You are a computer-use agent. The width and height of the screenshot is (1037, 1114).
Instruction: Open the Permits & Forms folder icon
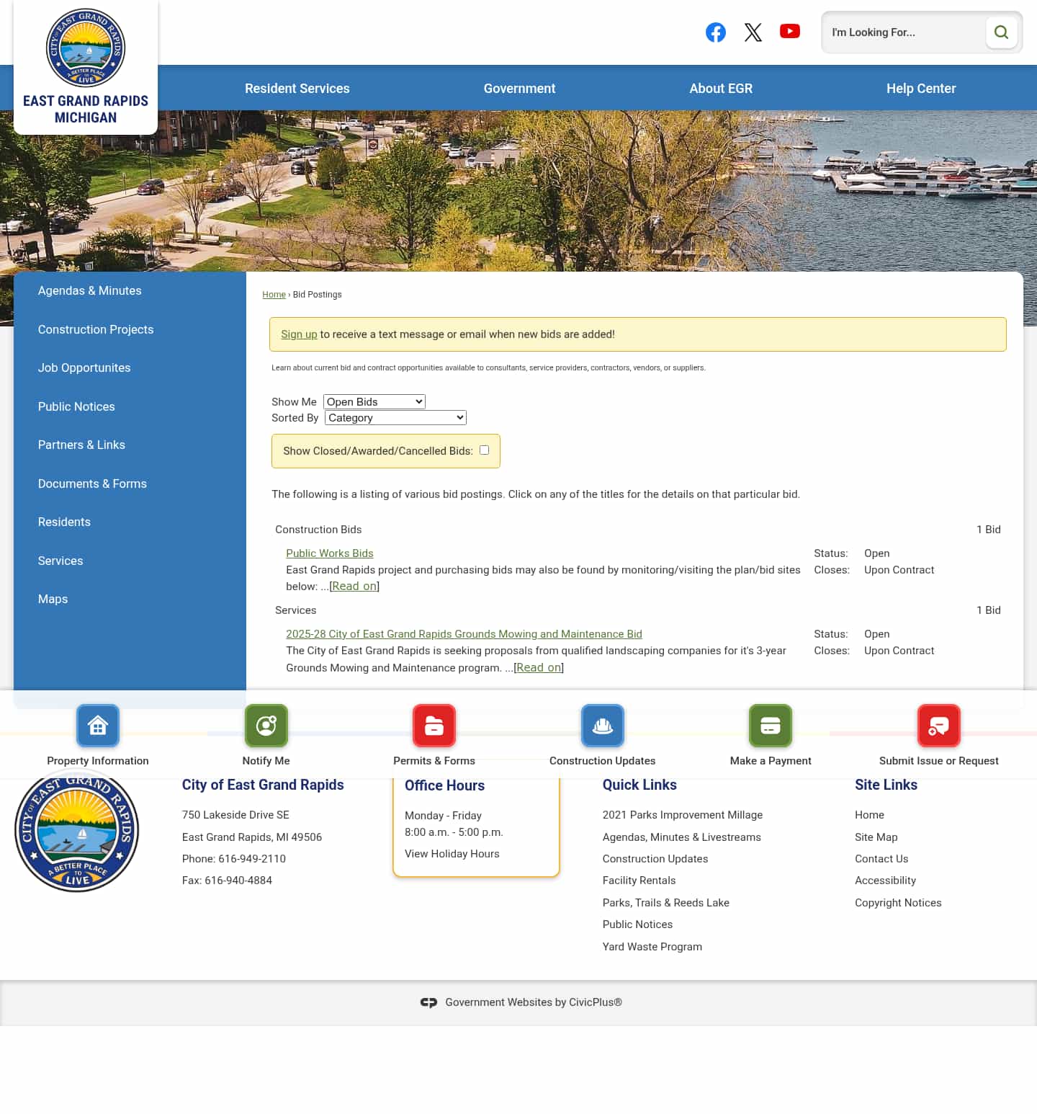434,726
